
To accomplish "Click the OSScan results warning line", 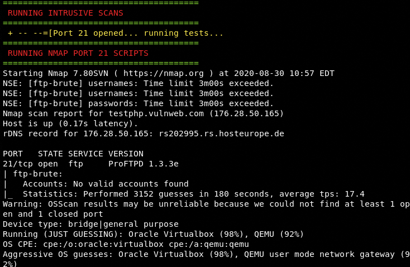I will click(x=204, y=204).
